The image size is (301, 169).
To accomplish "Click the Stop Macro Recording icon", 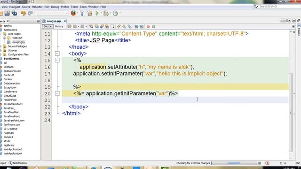I will pyautogui.click(x=153, y=27).
